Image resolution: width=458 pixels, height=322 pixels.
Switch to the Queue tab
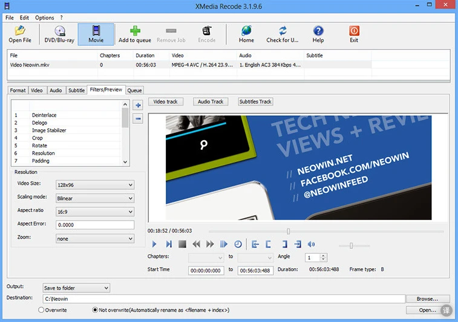(x=134, y=91)
